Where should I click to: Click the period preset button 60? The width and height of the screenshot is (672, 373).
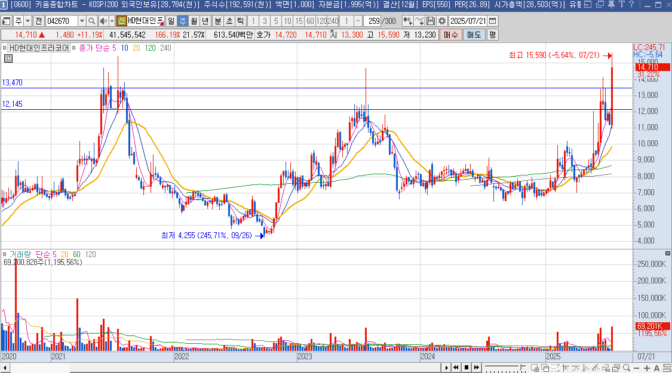pos(310,21)
